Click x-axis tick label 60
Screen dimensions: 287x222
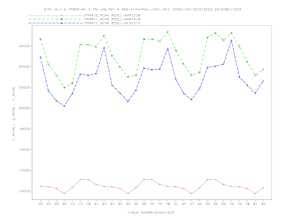point(200,204)
